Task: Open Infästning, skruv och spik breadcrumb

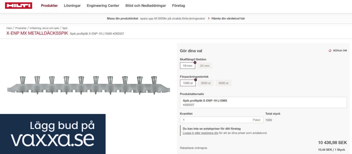Action: pos(44,28)
